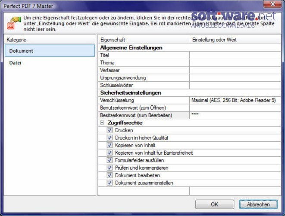Open the Verschlüsselung value Maximal AES 256

pos(235,100)
